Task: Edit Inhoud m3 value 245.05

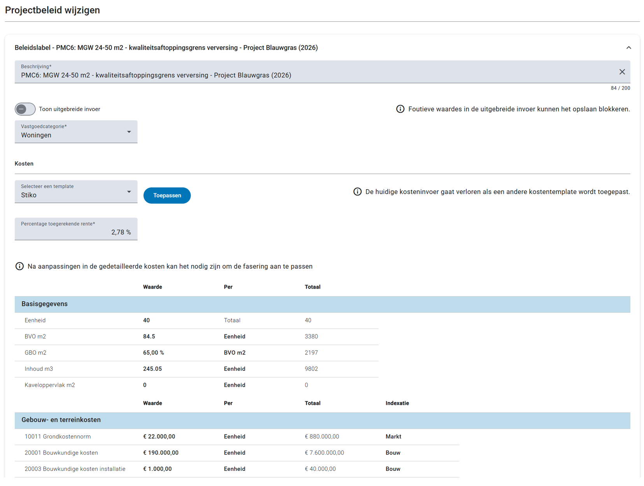Action: point(152,369)
